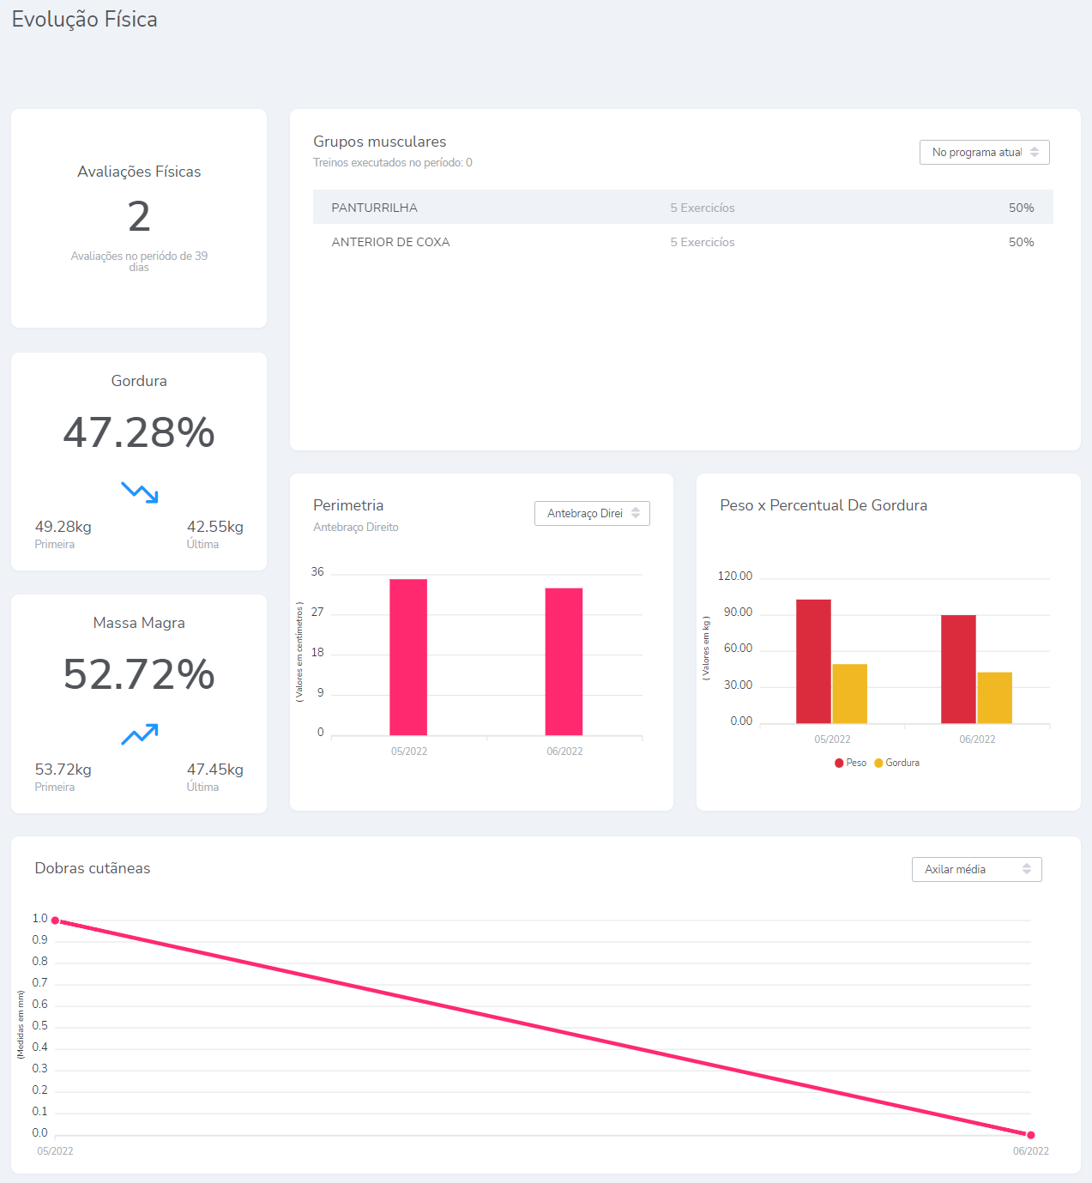The image size is (1092, 1183).
Task: Click the yellow Gordura bar for 06/2022
Action: pos(994,697)
